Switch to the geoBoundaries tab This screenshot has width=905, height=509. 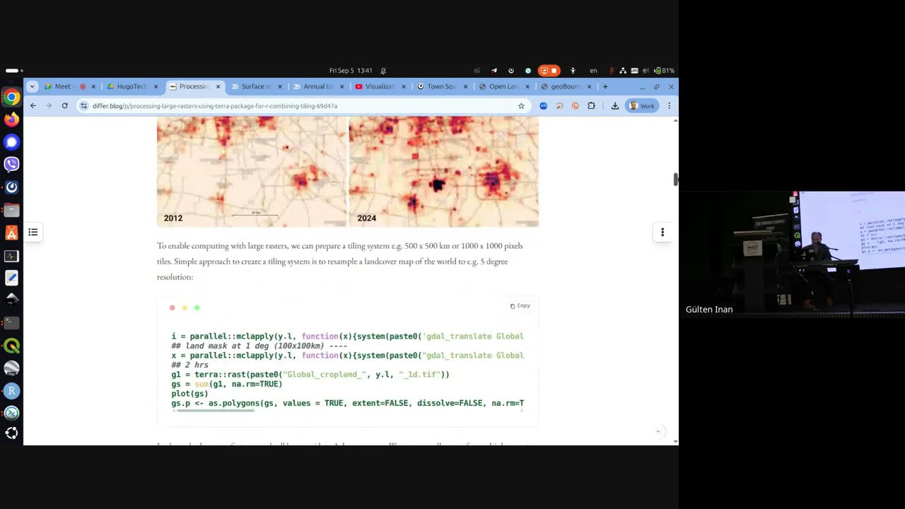566,86
